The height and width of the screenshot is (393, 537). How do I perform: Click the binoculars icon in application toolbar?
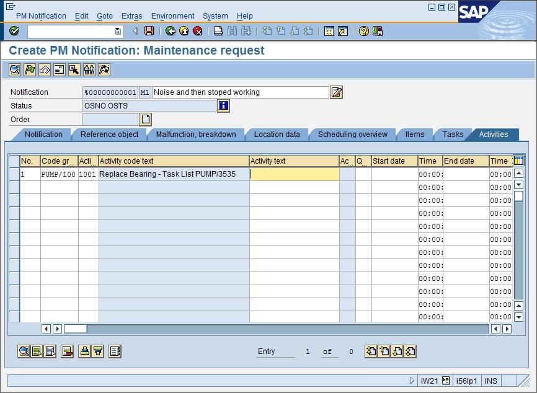point(89,70)
